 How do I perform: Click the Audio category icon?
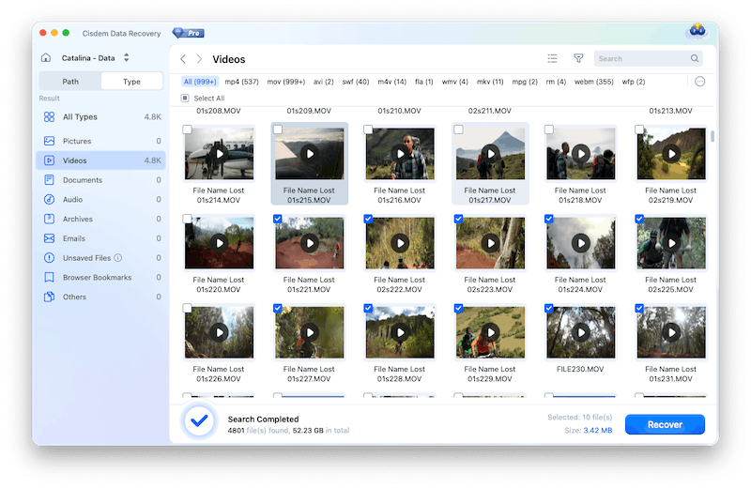pos(49,199)
